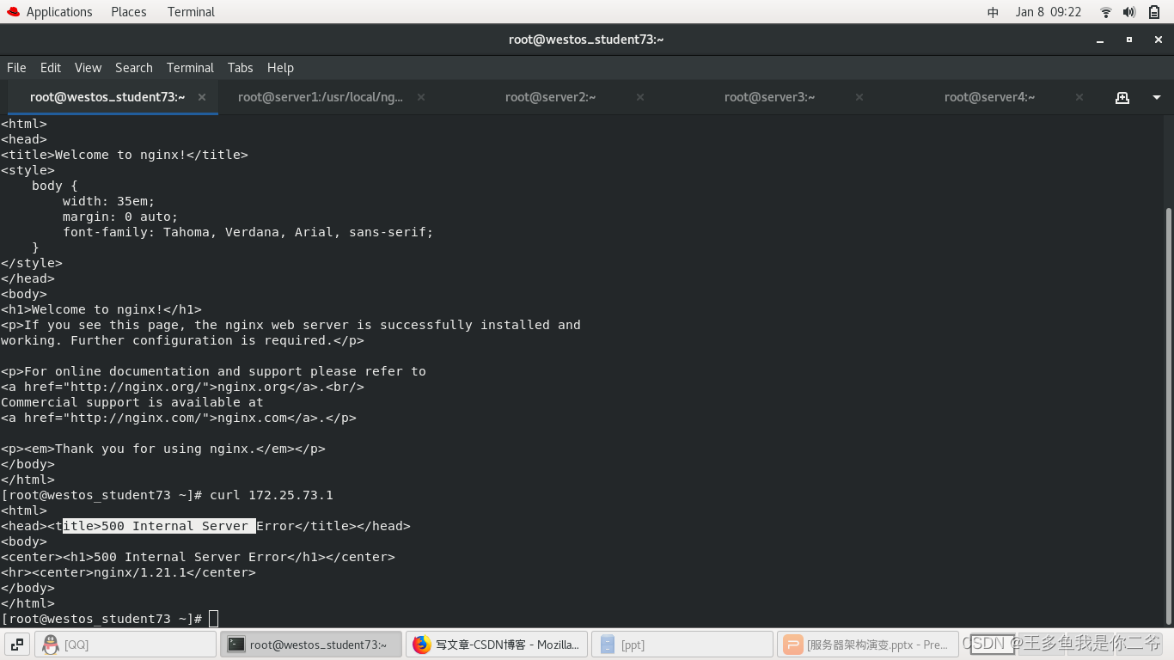This screenshot has height=660, width=1174.
Task: Open the pptx presentation taskbar item
Action: 867,645
